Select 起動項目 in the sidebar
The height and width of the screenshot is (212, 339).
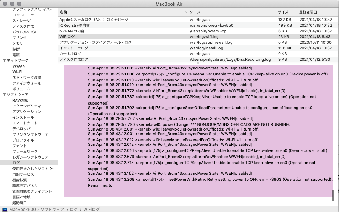tap(20, 203)
